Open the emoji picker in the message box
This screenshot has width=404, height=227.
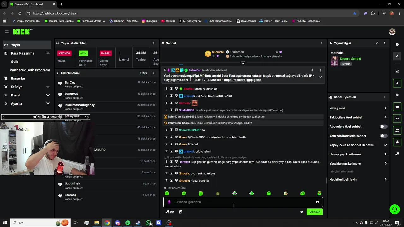(318, 202)
